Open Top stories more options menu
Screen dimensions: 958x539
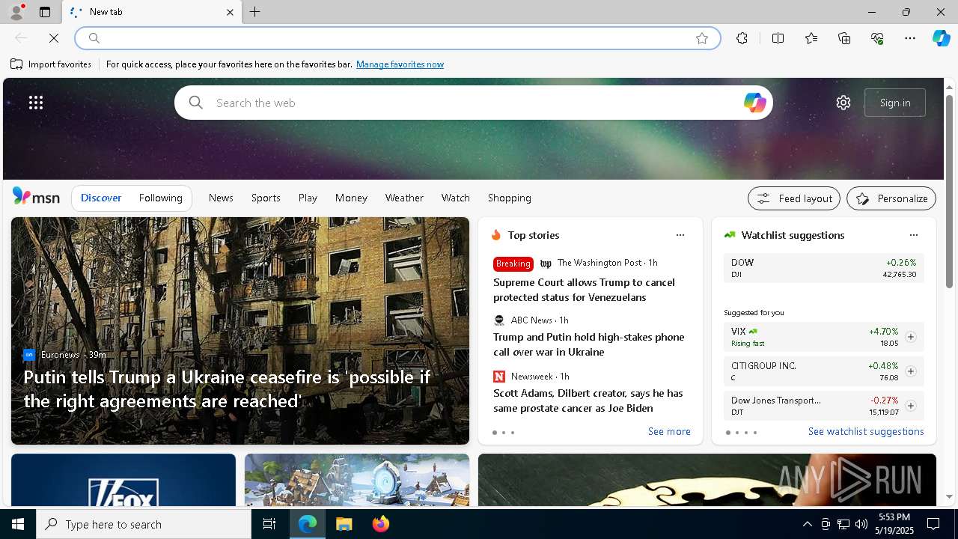(x=680, y=235)
